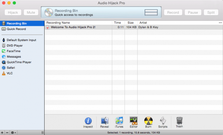This screenshot has height=135, width=223.
Task: Click the Mute button
Action: pos(31,13)
